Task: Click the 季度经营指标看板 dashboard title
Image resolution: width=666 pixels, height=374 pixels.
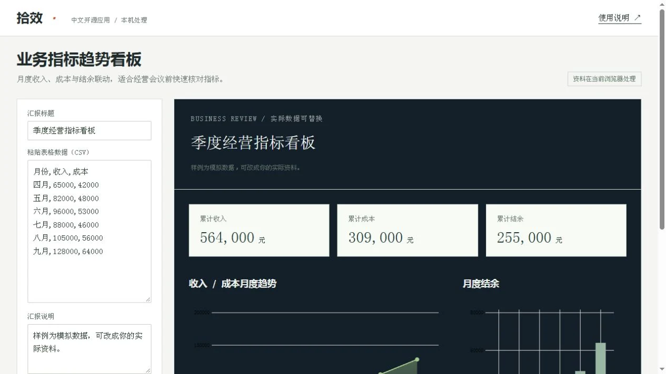Action: [x=253, y=143]
